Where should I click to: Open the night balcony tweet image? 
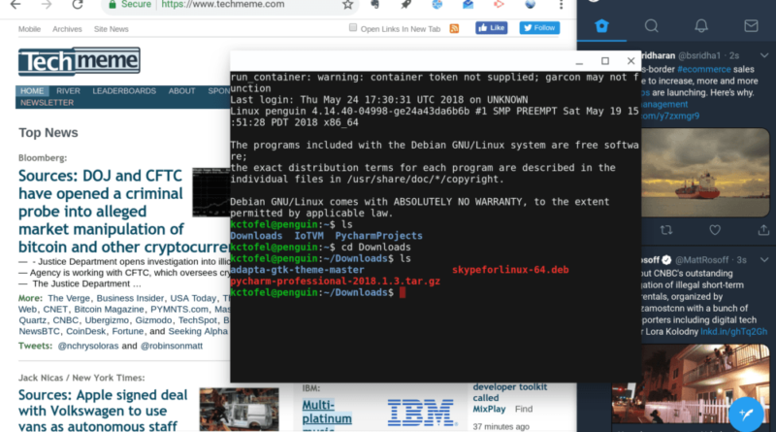coord(691,383)
